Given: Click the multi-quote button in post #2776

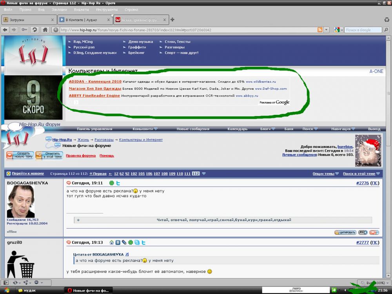Looking at the screenshot, I should [x=363, y=232].
